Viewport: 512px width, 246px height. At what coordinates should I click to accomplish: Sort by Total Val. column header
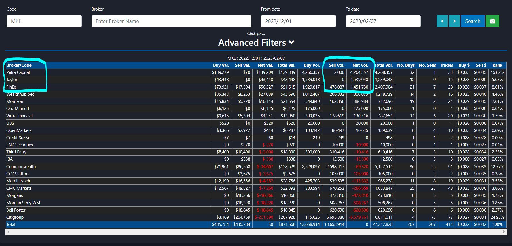coord(286,65)
